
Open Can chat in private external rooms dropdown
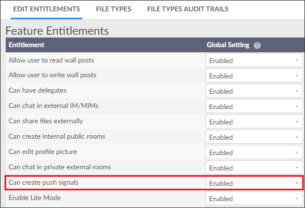[x=254, y=168]
